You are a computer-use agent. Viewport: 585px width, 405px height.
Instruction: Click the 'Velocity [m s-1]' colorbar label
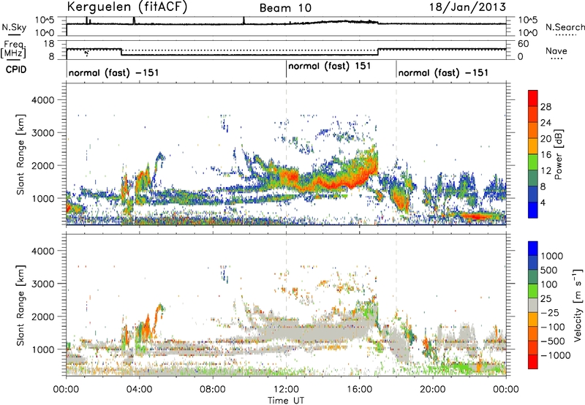point(578,305)
